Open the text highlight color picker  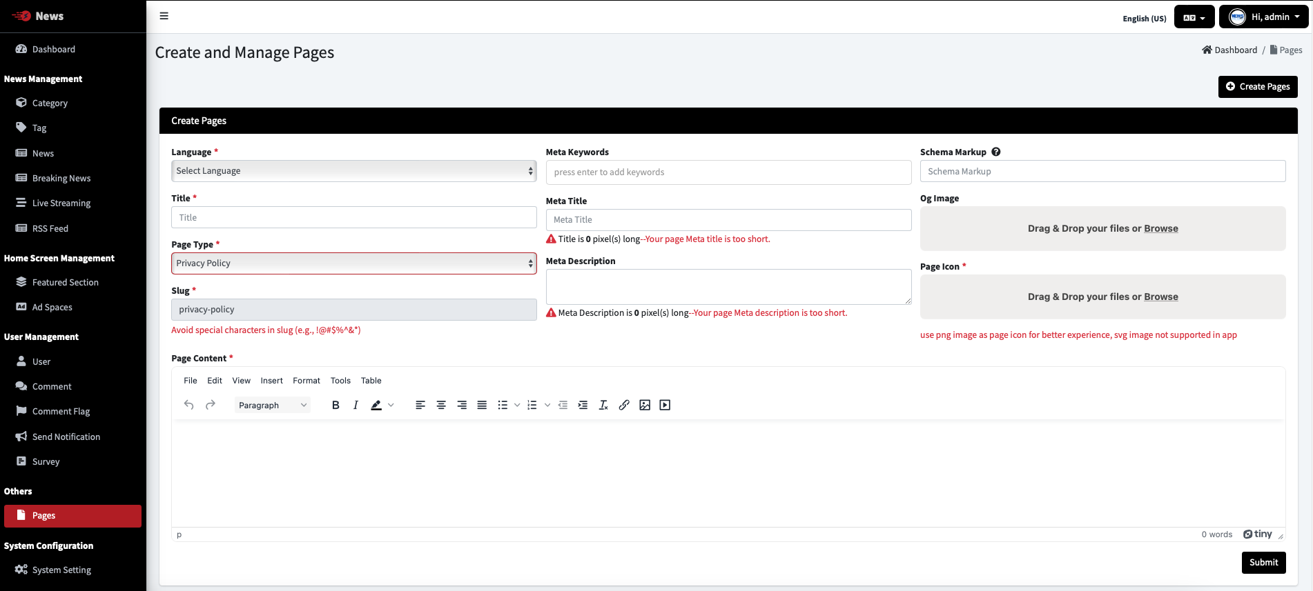391,405
